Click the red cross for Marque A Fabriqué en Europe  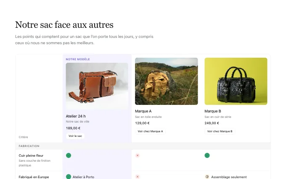tap(138, 176)
